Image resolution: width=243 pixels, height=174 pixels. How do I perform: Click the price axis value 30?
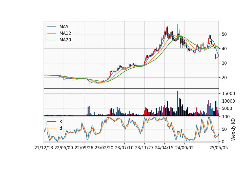click(224, 63)
